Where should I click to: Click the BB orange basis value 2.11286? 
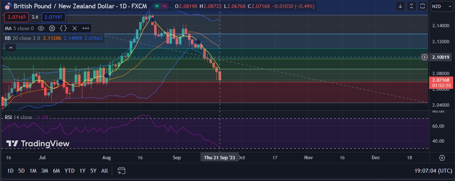pyautogui.click(x=52, y=38)
